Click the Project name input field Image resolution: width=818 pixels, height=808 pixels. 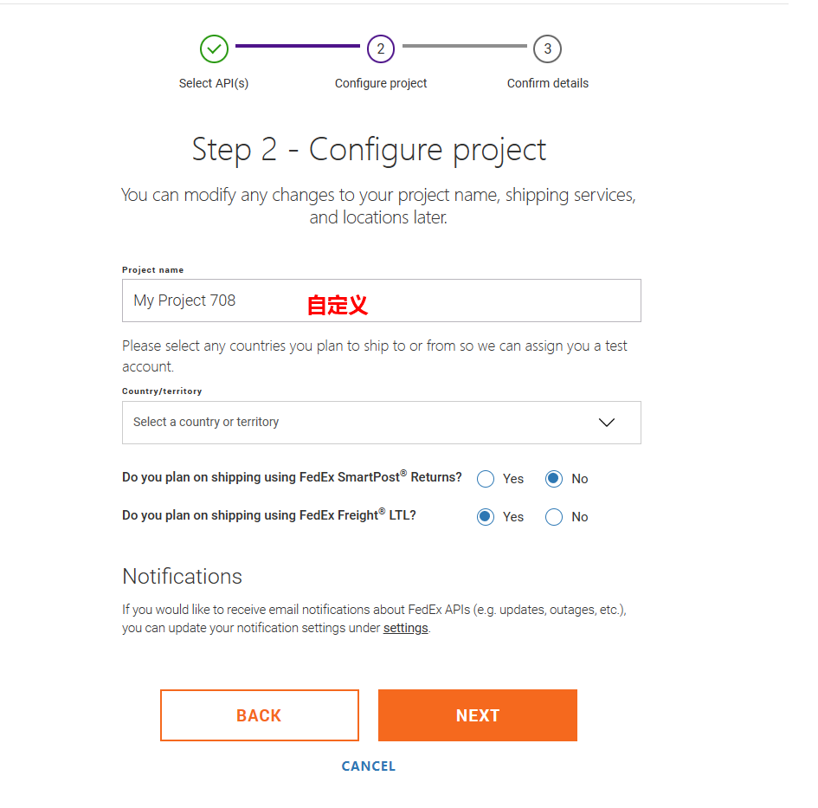click(381, 301)
